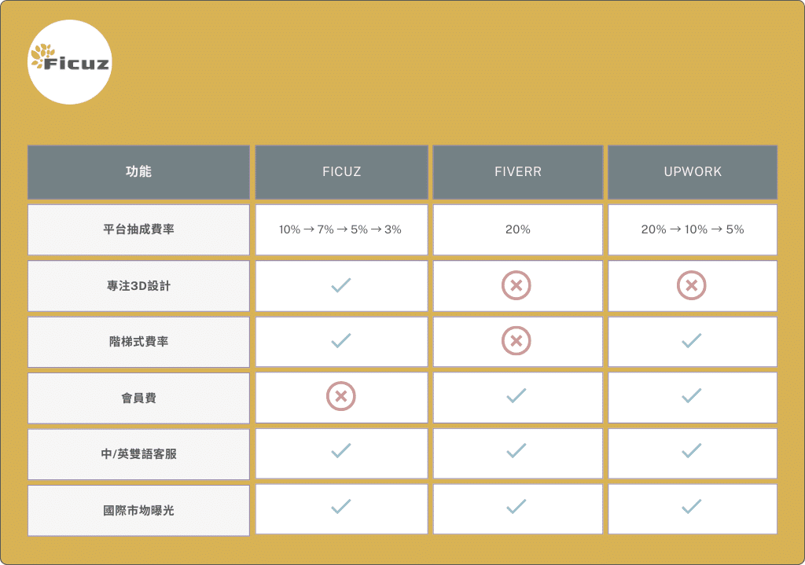
Task: Select the FIVERR column header
Action: point(517,171)
